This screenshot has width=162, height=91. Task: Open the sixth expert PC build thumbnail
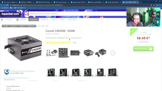[112, 73]
